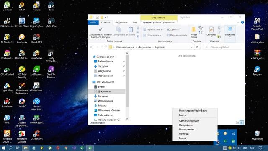Expand the Удалить dropdown arrow
Screen dimensions: 268x151
tap(180, 29)
